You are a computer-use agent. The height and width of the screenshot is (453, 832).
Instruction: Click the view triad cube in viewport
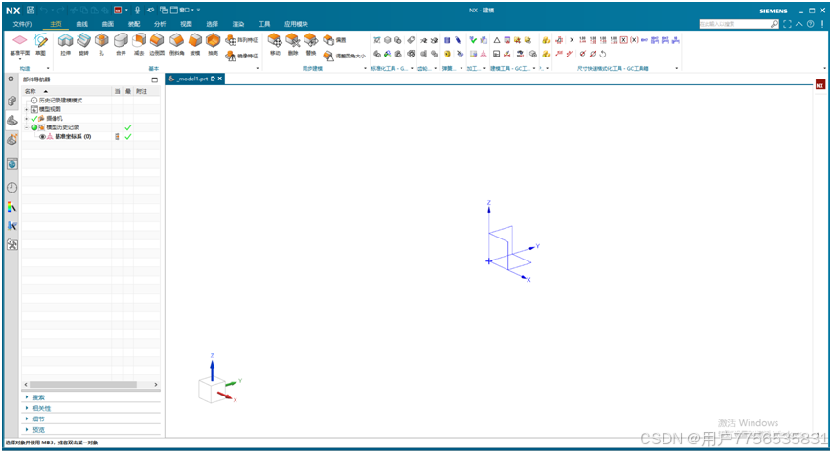(x=211, y=391)
